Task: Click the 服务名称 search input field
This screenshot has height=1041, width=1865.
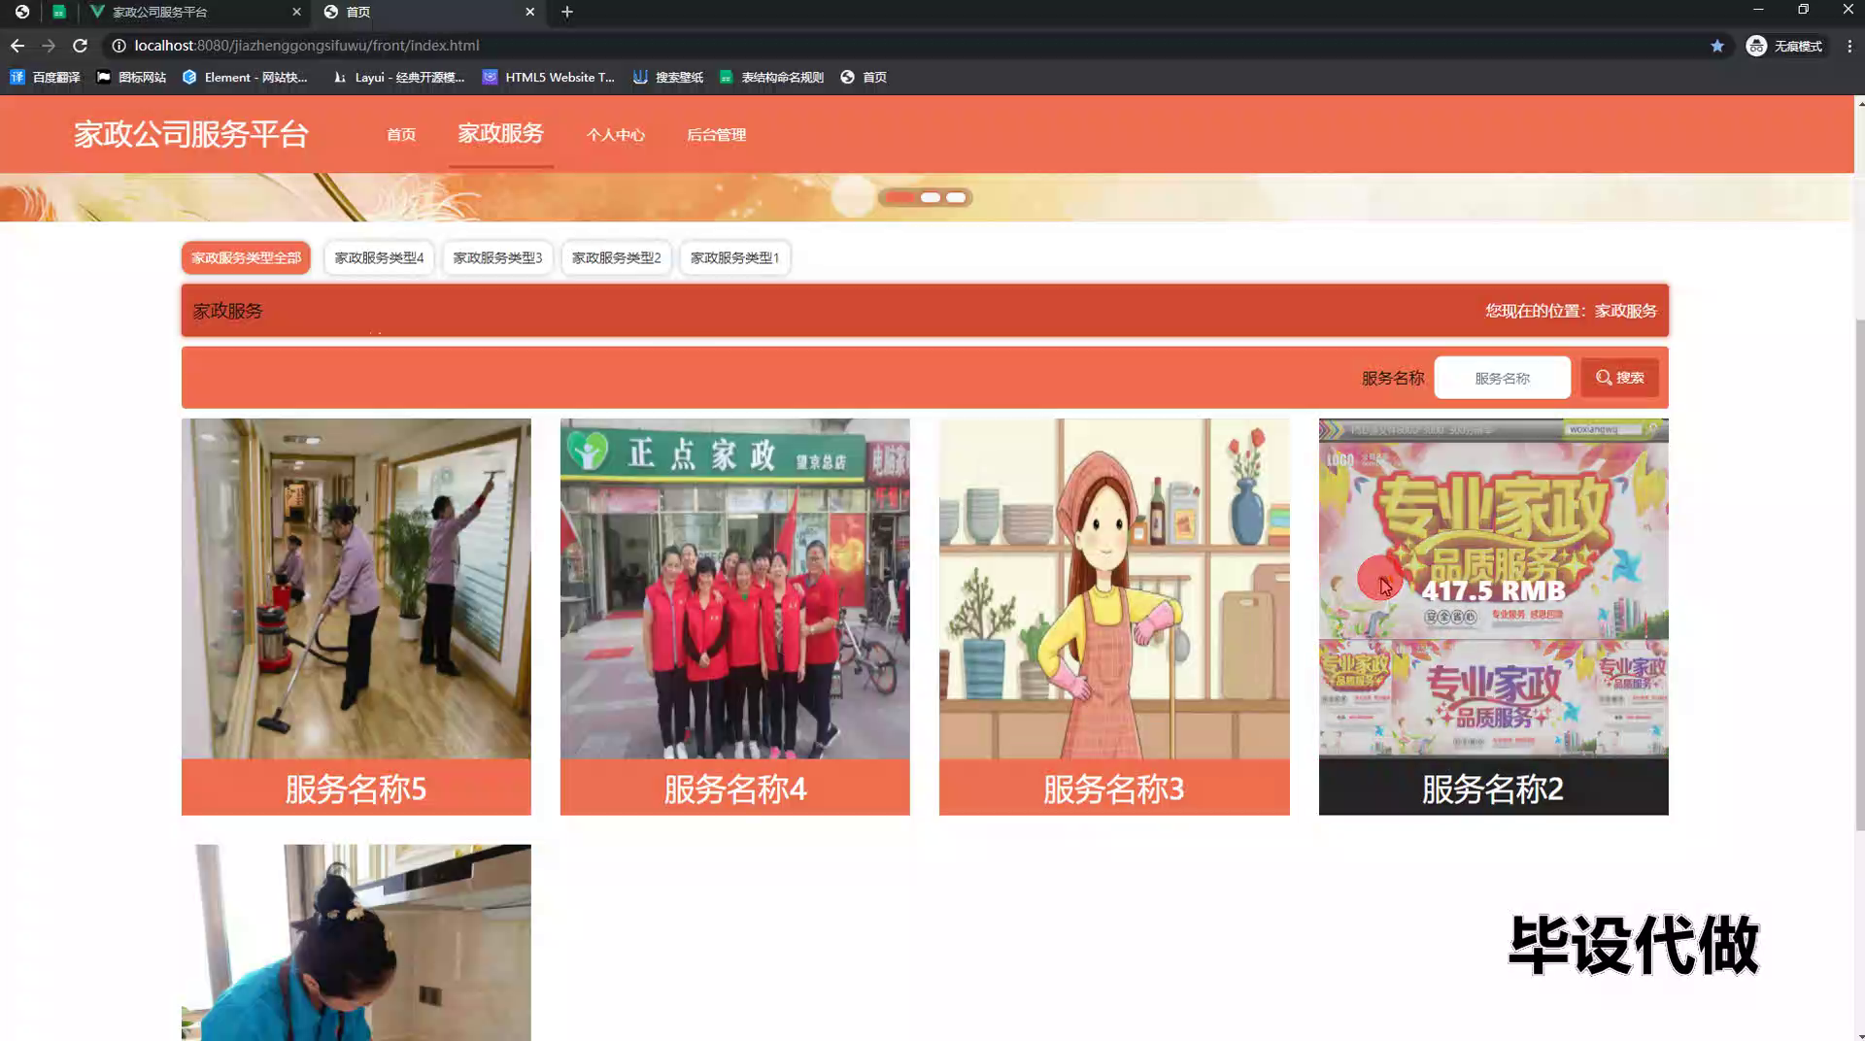Action: pyautogui.click(x=1502, y=378)
